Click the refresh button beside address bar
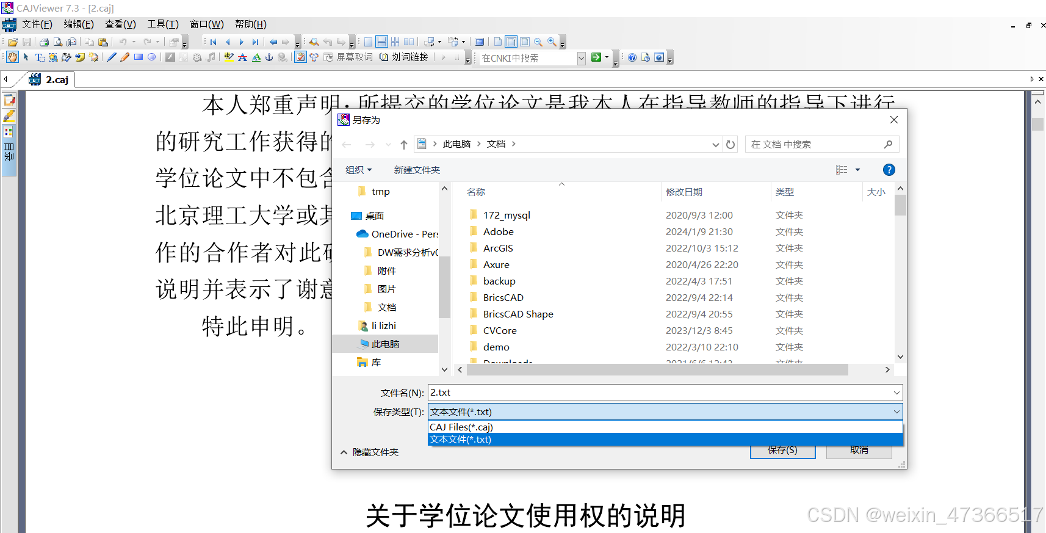1046x533 pixels. [730, 145]
